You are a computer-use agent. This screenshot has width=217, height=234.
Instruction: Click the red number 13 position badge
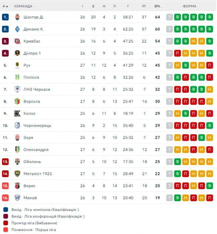[5, 162]
